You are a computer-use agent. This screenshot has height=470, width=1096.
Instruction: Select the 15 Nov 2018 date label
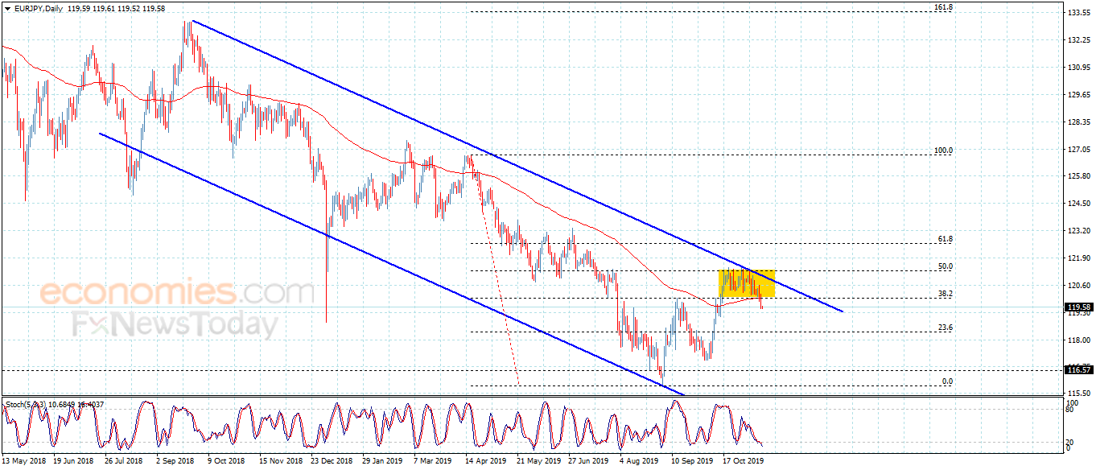pyautogui.click(x=279, y=462)
